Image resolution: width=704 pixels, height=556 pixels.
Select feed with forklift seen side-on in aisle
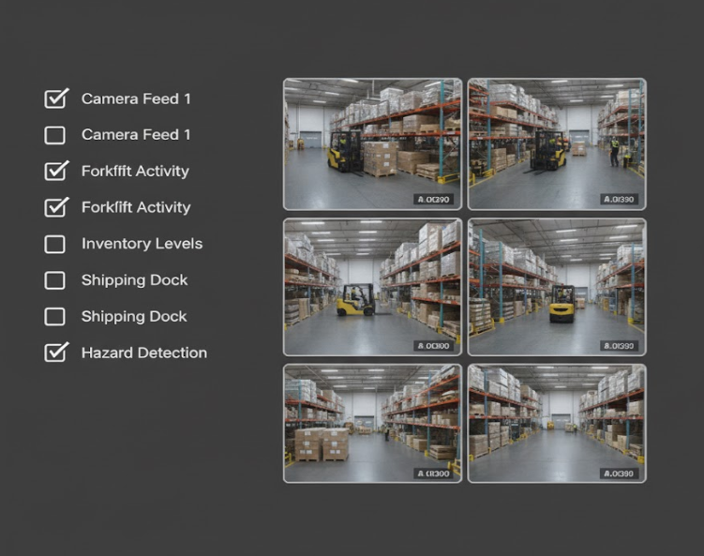(372, 286)
